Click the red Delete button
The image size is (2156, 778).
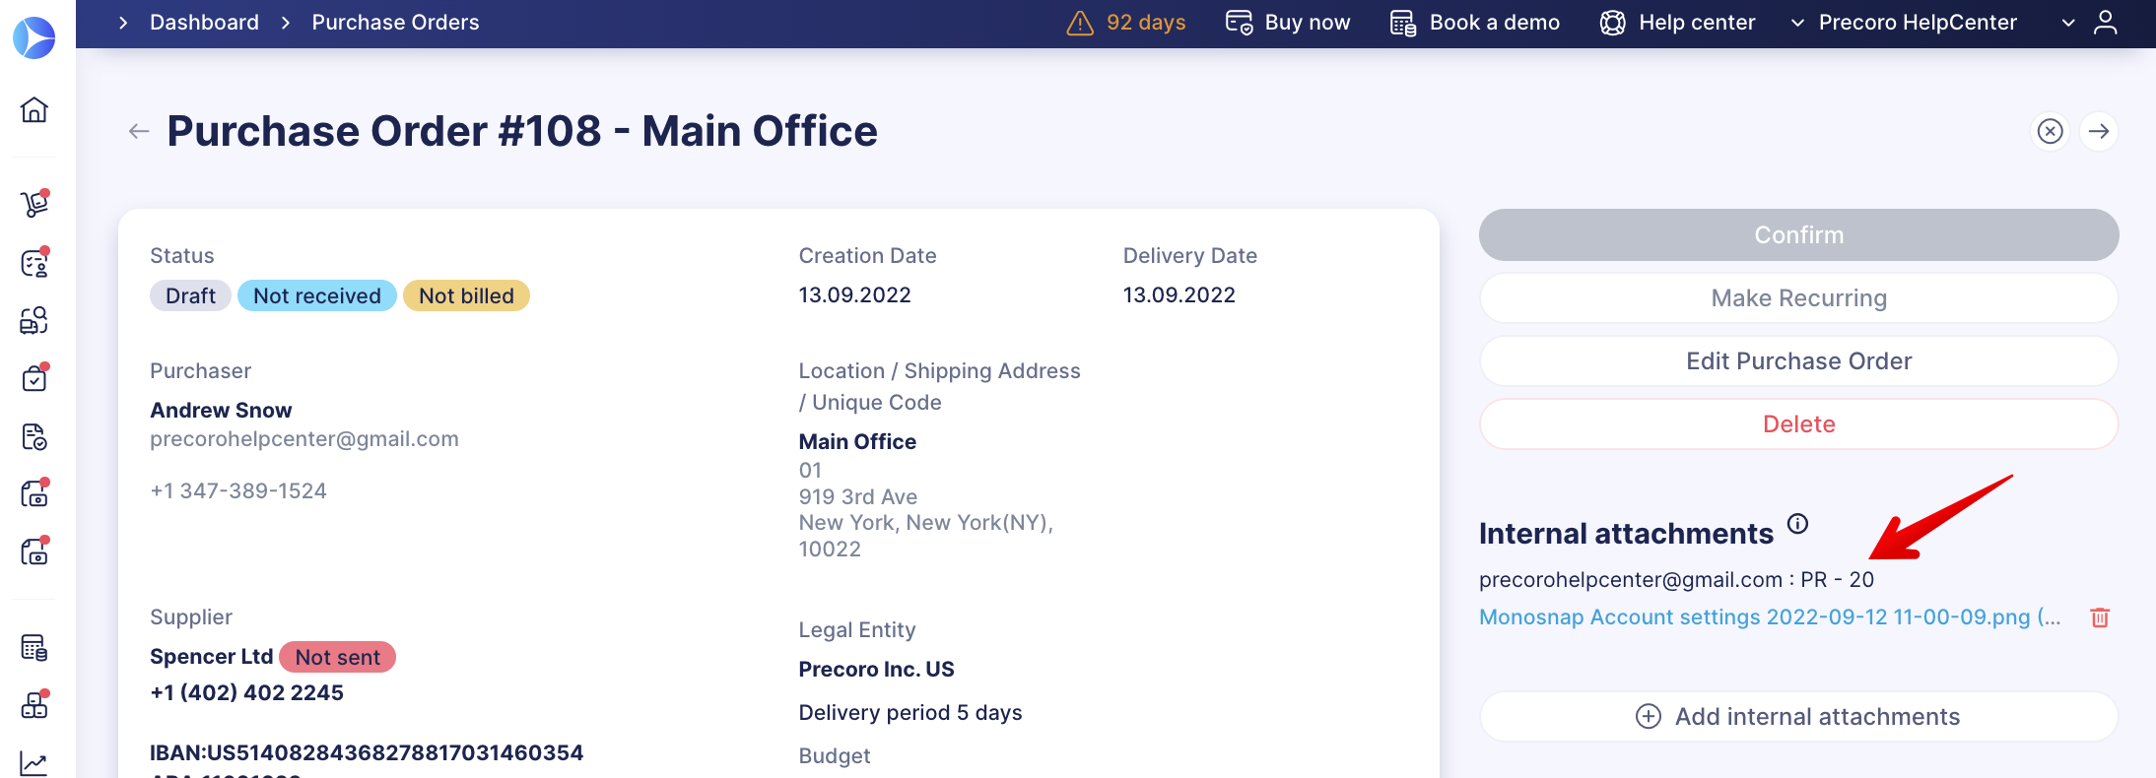[x=1798, y=424]
